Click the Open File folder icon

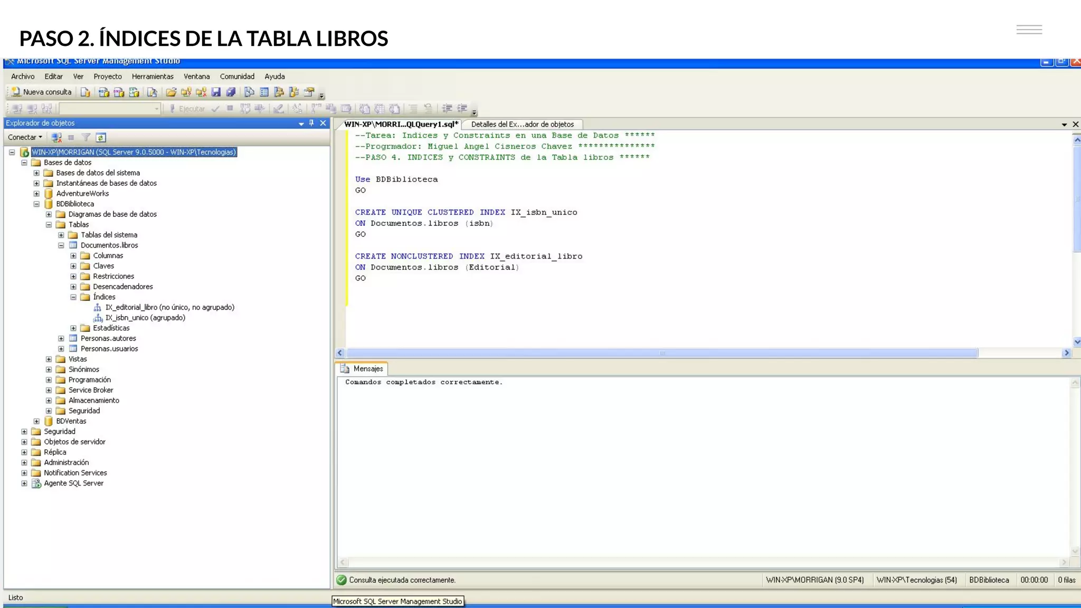[171, 92]
